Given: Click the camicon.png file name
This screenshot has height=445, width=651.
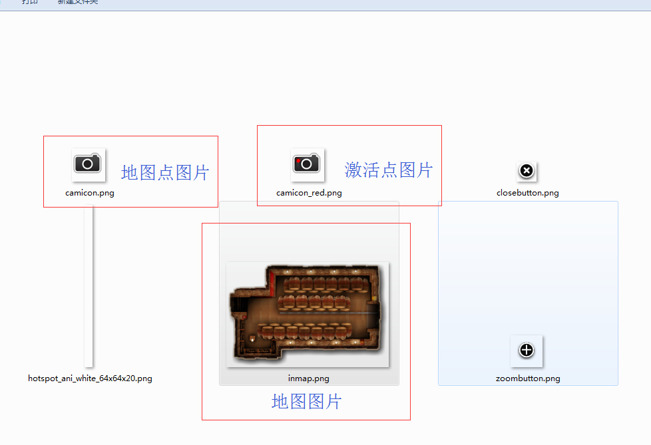Looking at the screenshot, I should click(x=90, y=193).
